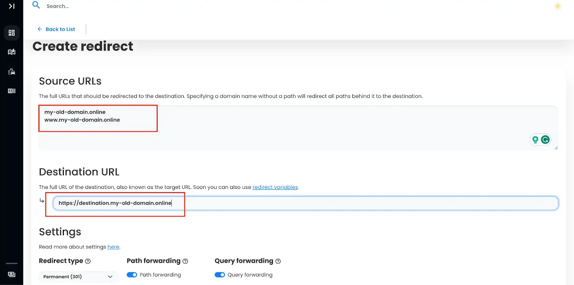
Task: Disable Query forwarding
Action: 220,274
